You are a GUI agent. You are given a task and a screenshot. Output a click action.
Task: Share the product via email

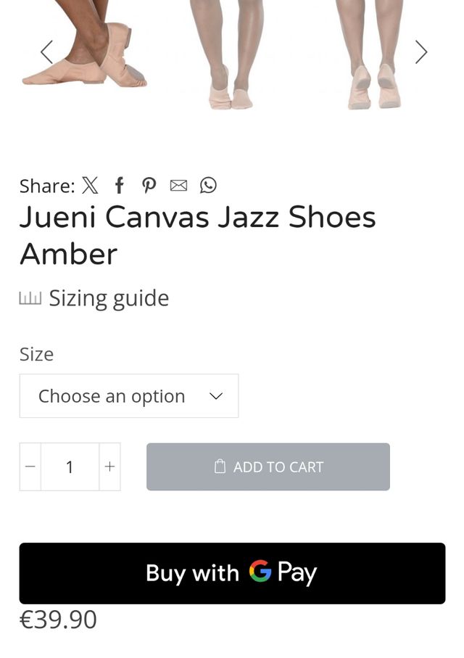click(178, 186)
